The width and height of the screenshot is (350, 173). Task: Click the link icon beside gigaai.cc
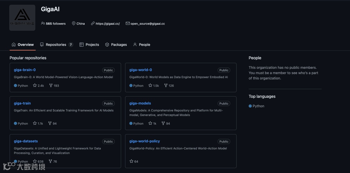(93, 23)
